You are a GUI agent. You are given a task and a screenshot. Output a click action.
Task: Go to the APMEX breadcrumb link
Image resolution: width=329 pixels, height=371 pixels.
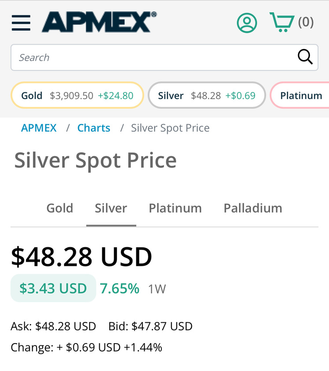click(x=39, y=128)
